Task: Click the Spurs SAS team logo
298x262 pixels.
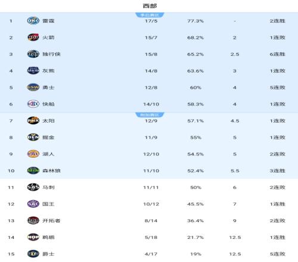Action: point(33,188)
